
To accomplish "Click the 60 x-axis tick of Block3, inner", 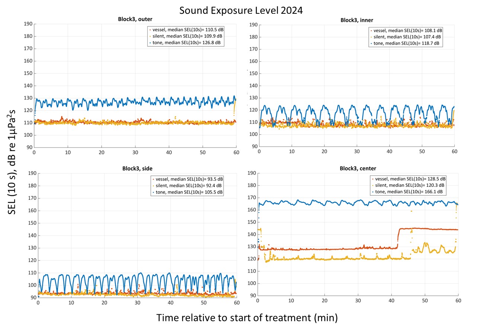I will click(454, 152).
